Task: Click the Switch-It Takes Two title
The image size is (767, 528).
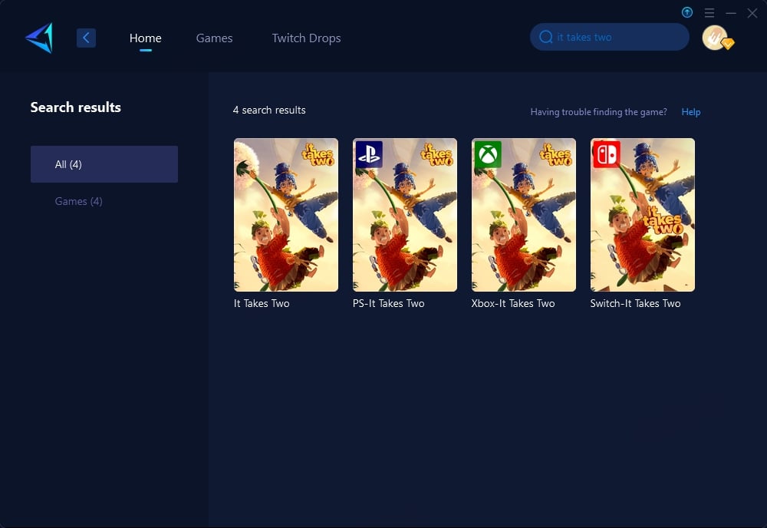Action: [x=635, y=303]
